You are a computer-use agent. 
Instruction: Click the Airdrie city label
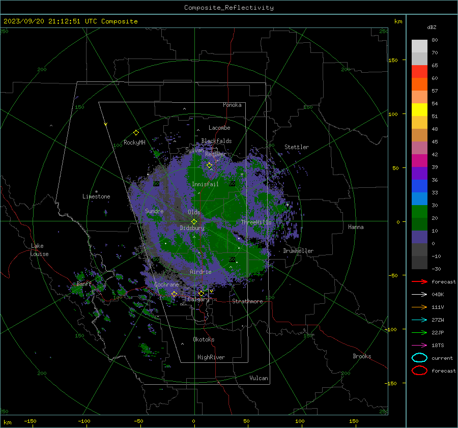tap(201, 272)
